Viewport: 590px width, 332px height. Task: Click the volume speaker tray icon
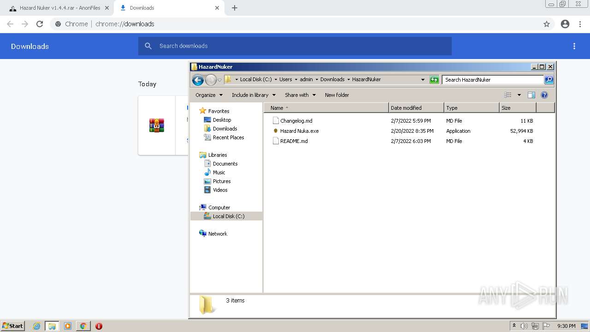tap(524, 326)
